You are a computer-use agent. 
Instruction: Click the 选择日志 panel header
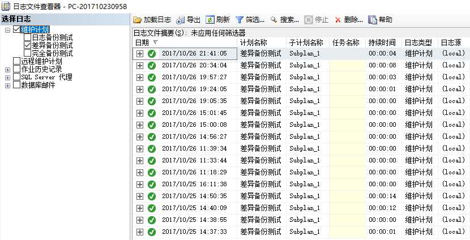coord(65,19)
